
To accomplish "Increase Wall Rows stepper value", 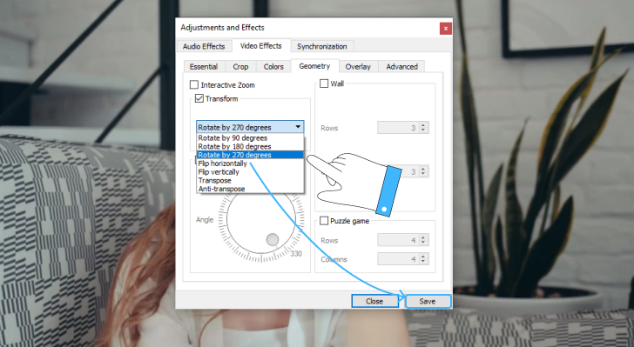I will [423, 125].
